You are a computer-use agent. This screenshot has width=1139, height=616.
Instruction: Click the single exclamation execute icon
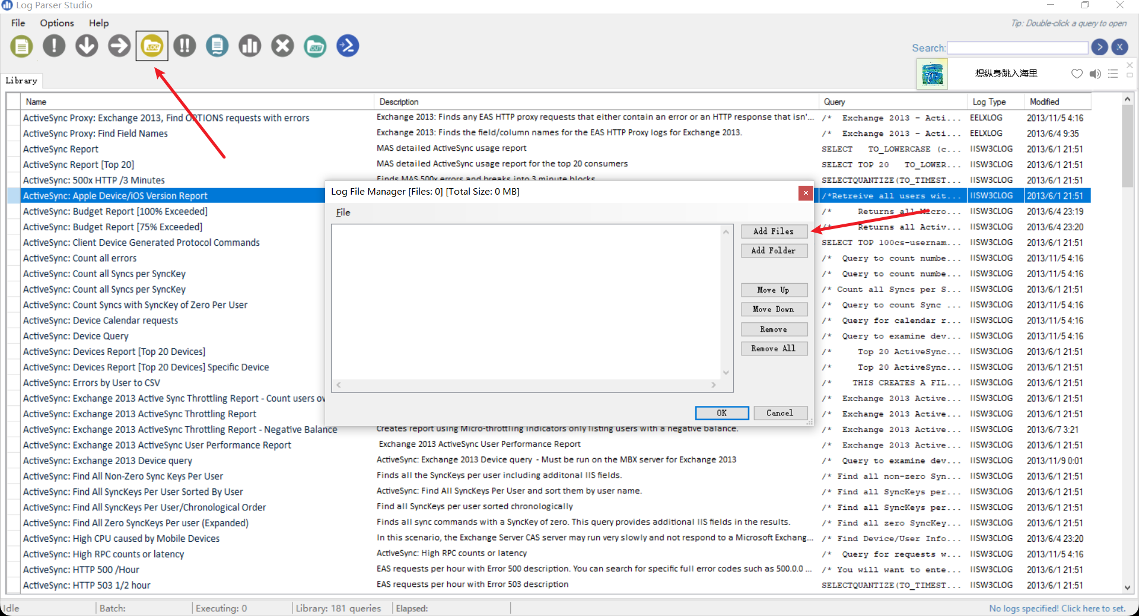pyautogui.click(x=54, y=46)
